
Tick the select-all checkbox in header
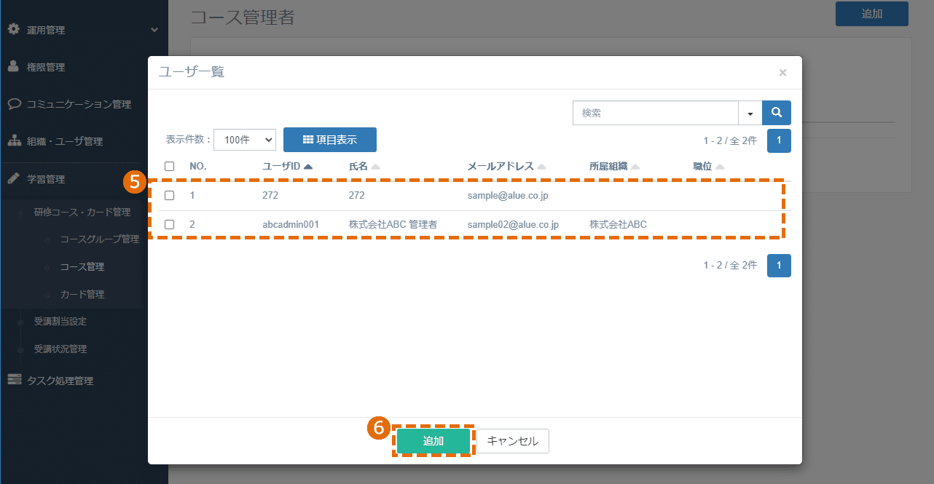(169, 166)
